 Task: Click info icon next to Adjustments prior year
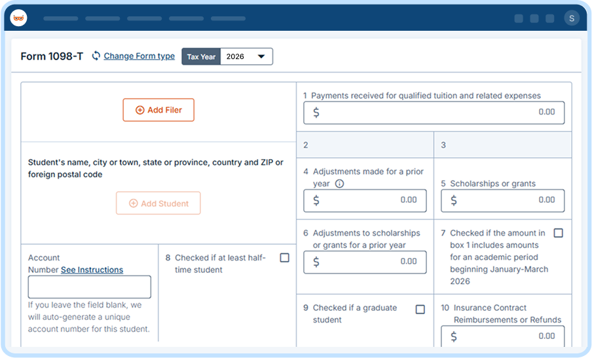point(339,184)
